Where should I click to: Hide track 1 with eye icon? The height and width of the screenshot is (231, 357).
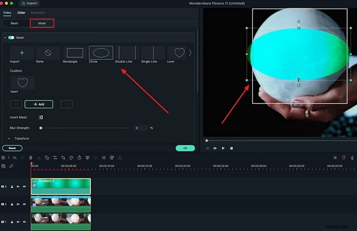tap(25, 222)
